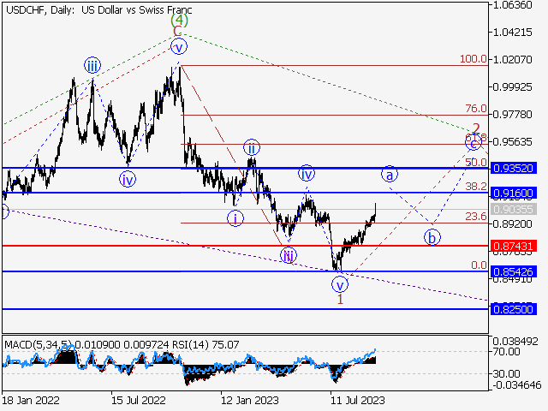Click the 1.06360 price axis label
This screenshot has width=548, height=411.
coord(512,5)
